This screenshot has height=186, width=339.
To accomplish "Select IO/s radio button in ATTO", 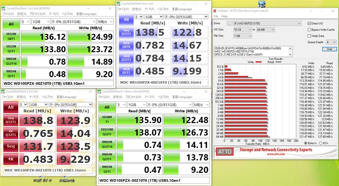I will pyautogui.click(x=320, y=143).
